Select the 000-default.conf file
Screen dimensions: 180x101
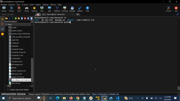pyautogui.click(x=17, y=65)
